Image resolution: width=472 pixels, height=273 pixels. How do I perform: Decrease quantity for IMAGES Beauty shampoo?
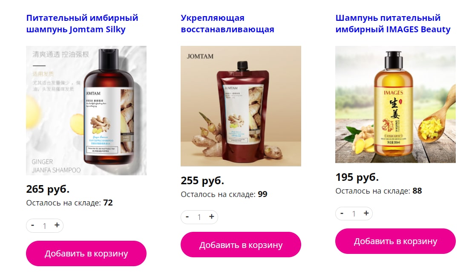[x=342, y=213]
